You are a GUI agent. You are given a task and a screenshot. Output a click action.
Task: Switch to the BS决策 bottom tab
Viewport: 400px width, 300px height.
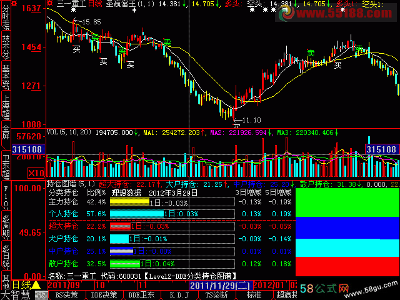pyautogui.click(x=67, y=295)
